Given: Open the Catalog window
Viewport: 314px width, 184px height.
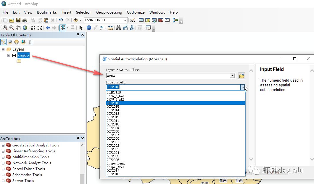Looking at the screenshot, I should (x=148, y=20).
